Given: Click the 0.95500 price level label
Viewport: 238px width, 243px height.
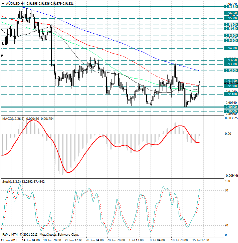Looking at the screenshot, I should pyautogui.click(x=231, y=25).
